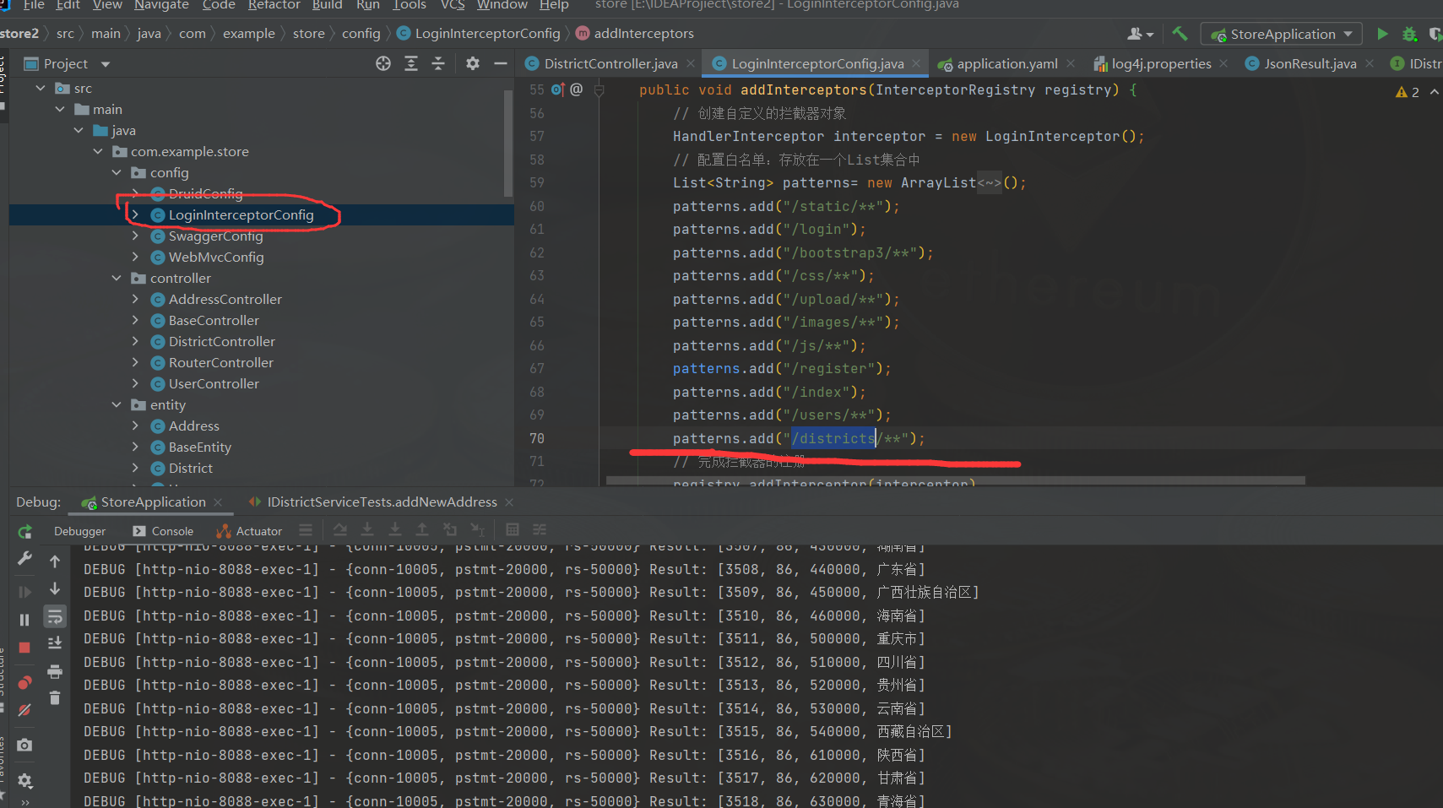Toggle Soft-Wrap in console gutter
Image resolution: width=1443 pixels, height=808 pixels.
pyautogui.click(x=55, y=616)
